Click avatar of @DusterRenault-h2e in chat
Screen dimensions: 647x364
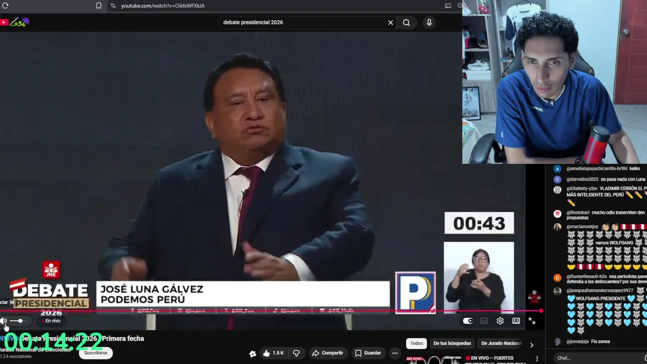point(558,278)
